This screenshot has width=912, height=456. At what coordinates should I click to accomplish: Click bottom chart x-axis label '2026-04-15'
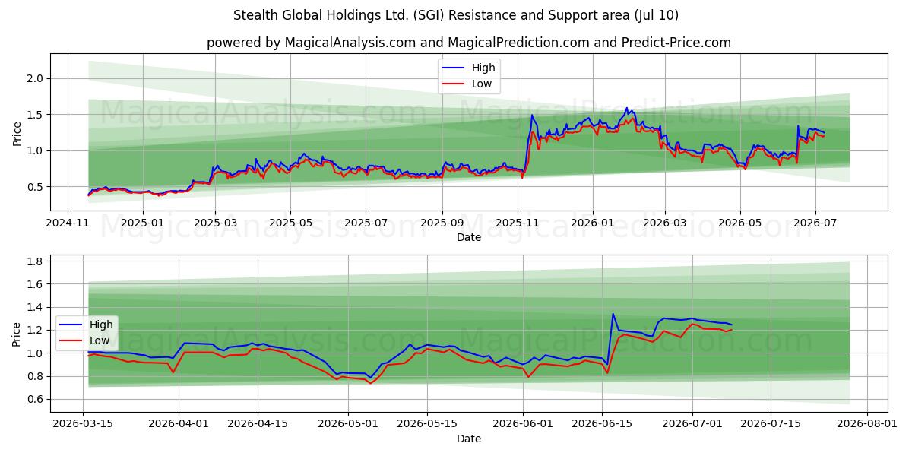click(258, 425)
